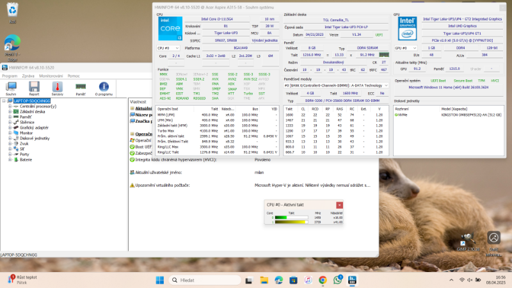The width and height of the screenshot is (512, 288).
Task: Click the Intel Graphics logo
Action: [x=407, y=29]
